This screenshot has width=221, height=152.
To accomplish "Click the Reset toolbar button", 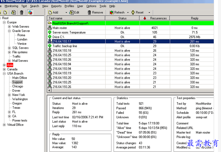I will click(137, 13).
